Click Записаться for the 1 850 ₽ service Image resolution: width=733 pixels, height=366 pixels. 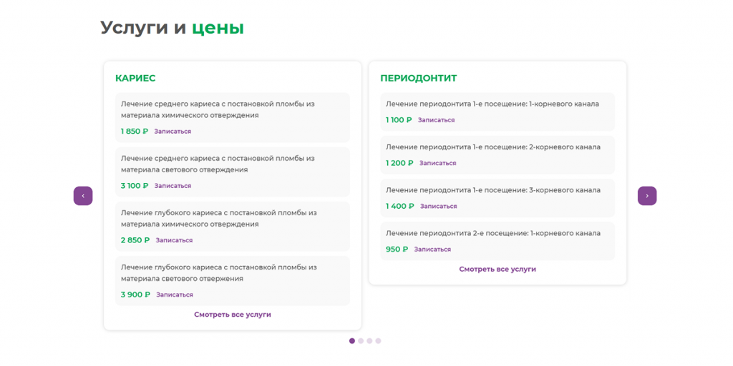(x=173, y=132)
